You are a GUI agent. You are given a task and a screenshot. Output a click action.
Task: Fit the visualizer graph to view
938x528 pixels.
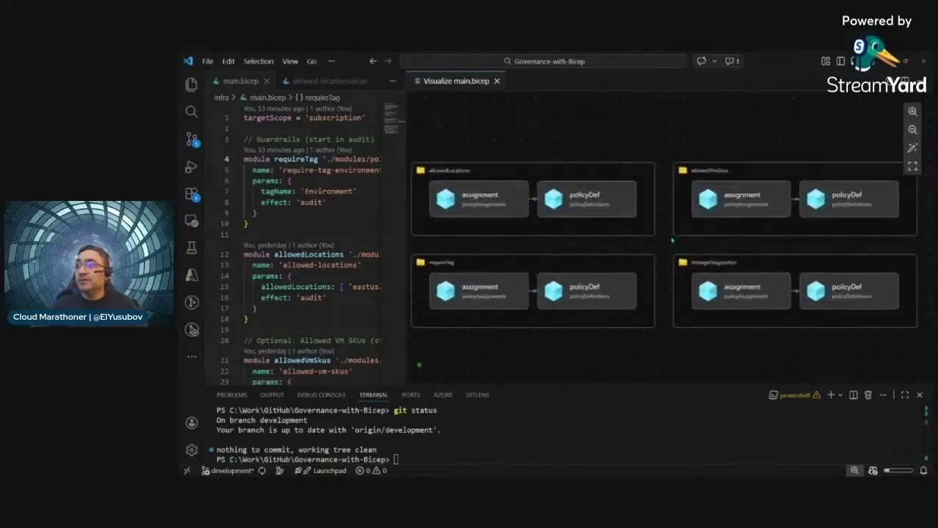[912, 166]
